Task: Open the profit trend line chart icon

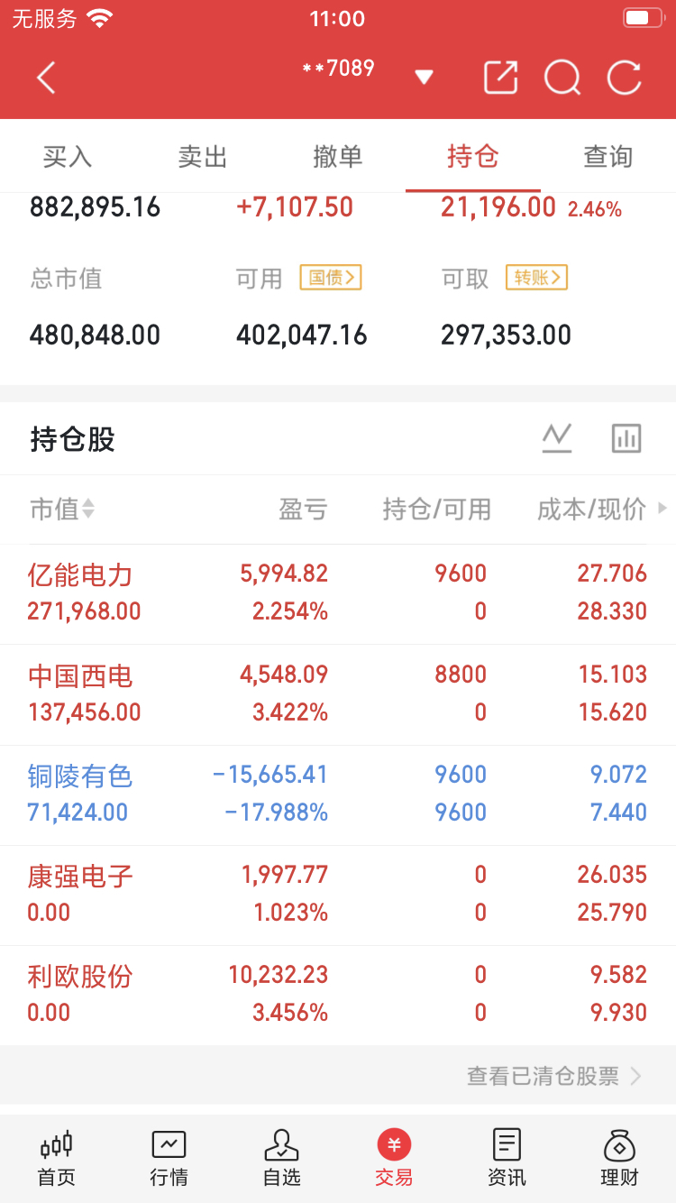Action: tap(557, 438)
